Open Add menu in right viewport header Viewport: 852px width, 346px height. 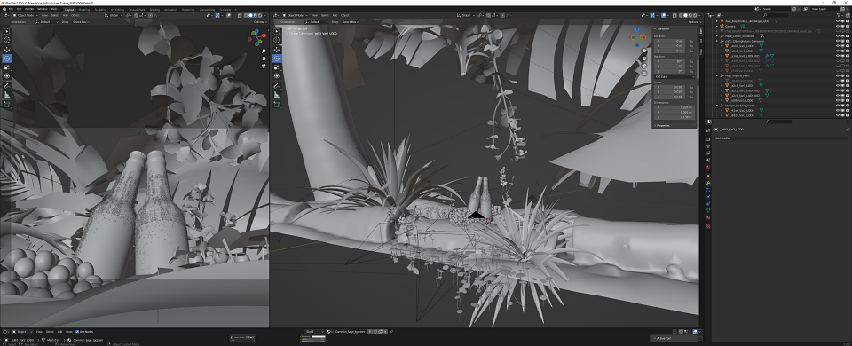[x=335, y=15]
